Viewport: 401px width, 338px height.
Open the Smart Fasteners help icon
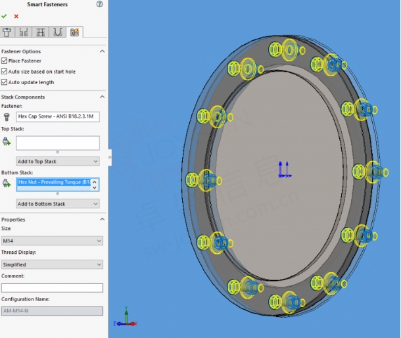click(99, 4)
